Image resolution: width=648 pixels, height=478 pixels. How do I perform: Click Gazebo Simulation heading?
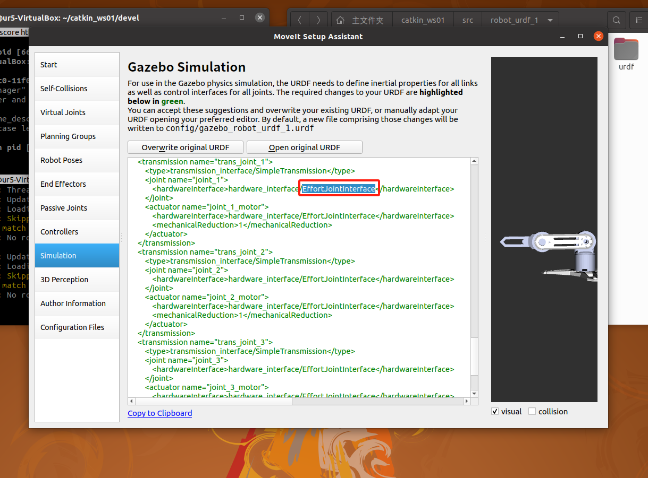tap(187, 67)
